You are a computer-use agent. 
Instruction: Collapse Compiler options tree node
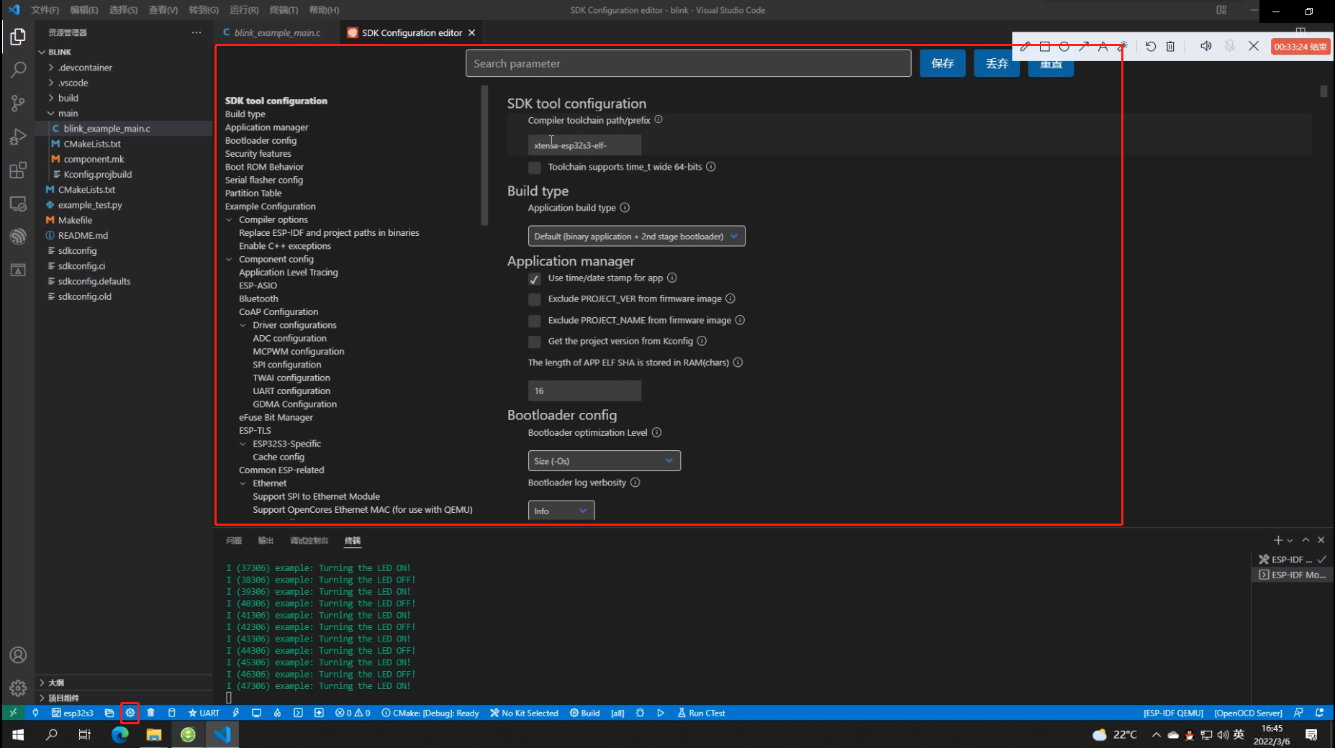click(229, 220)
